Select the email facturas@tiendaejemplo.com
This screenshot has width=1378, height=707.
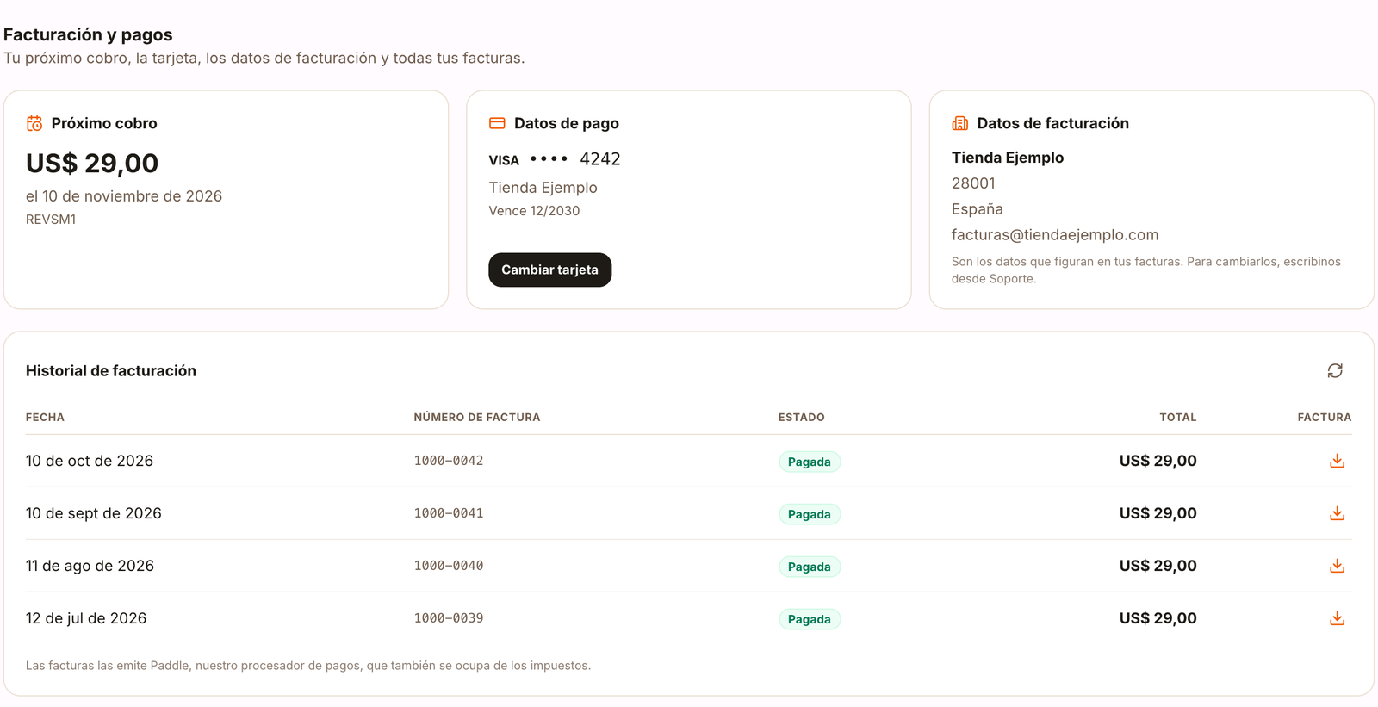coord(1054,234)
